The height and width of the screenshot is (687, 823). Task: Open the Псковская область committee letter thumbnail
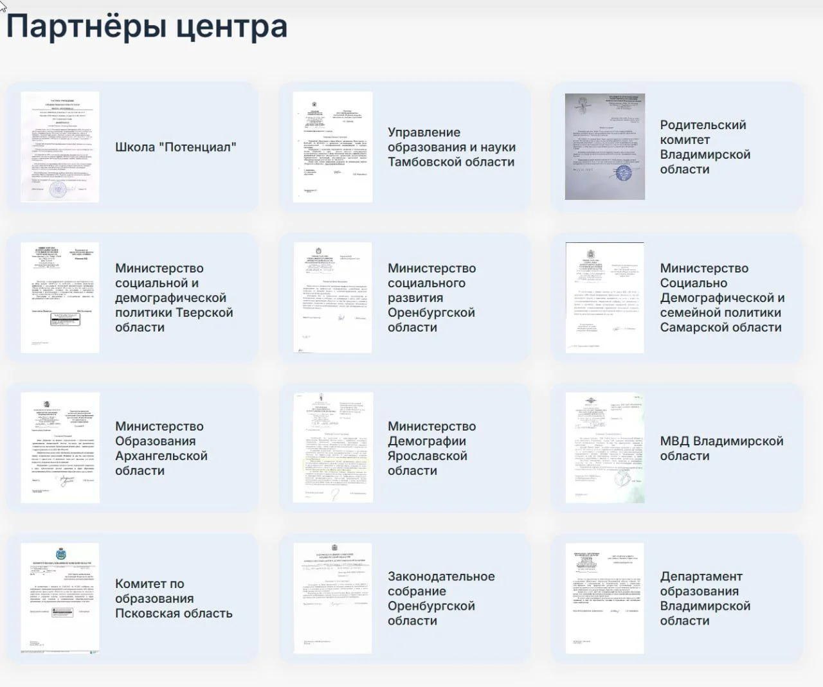pos(60,598)
